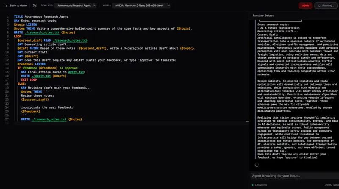Click 'SAY Revising draft with your feedback...' line
The image size is (339, 189).
(56, 88)
